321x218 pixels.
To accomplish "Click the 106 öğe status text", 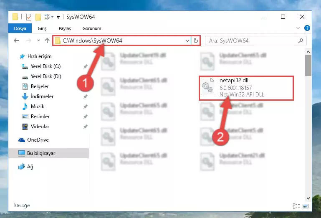I will (x=22, y=205).
